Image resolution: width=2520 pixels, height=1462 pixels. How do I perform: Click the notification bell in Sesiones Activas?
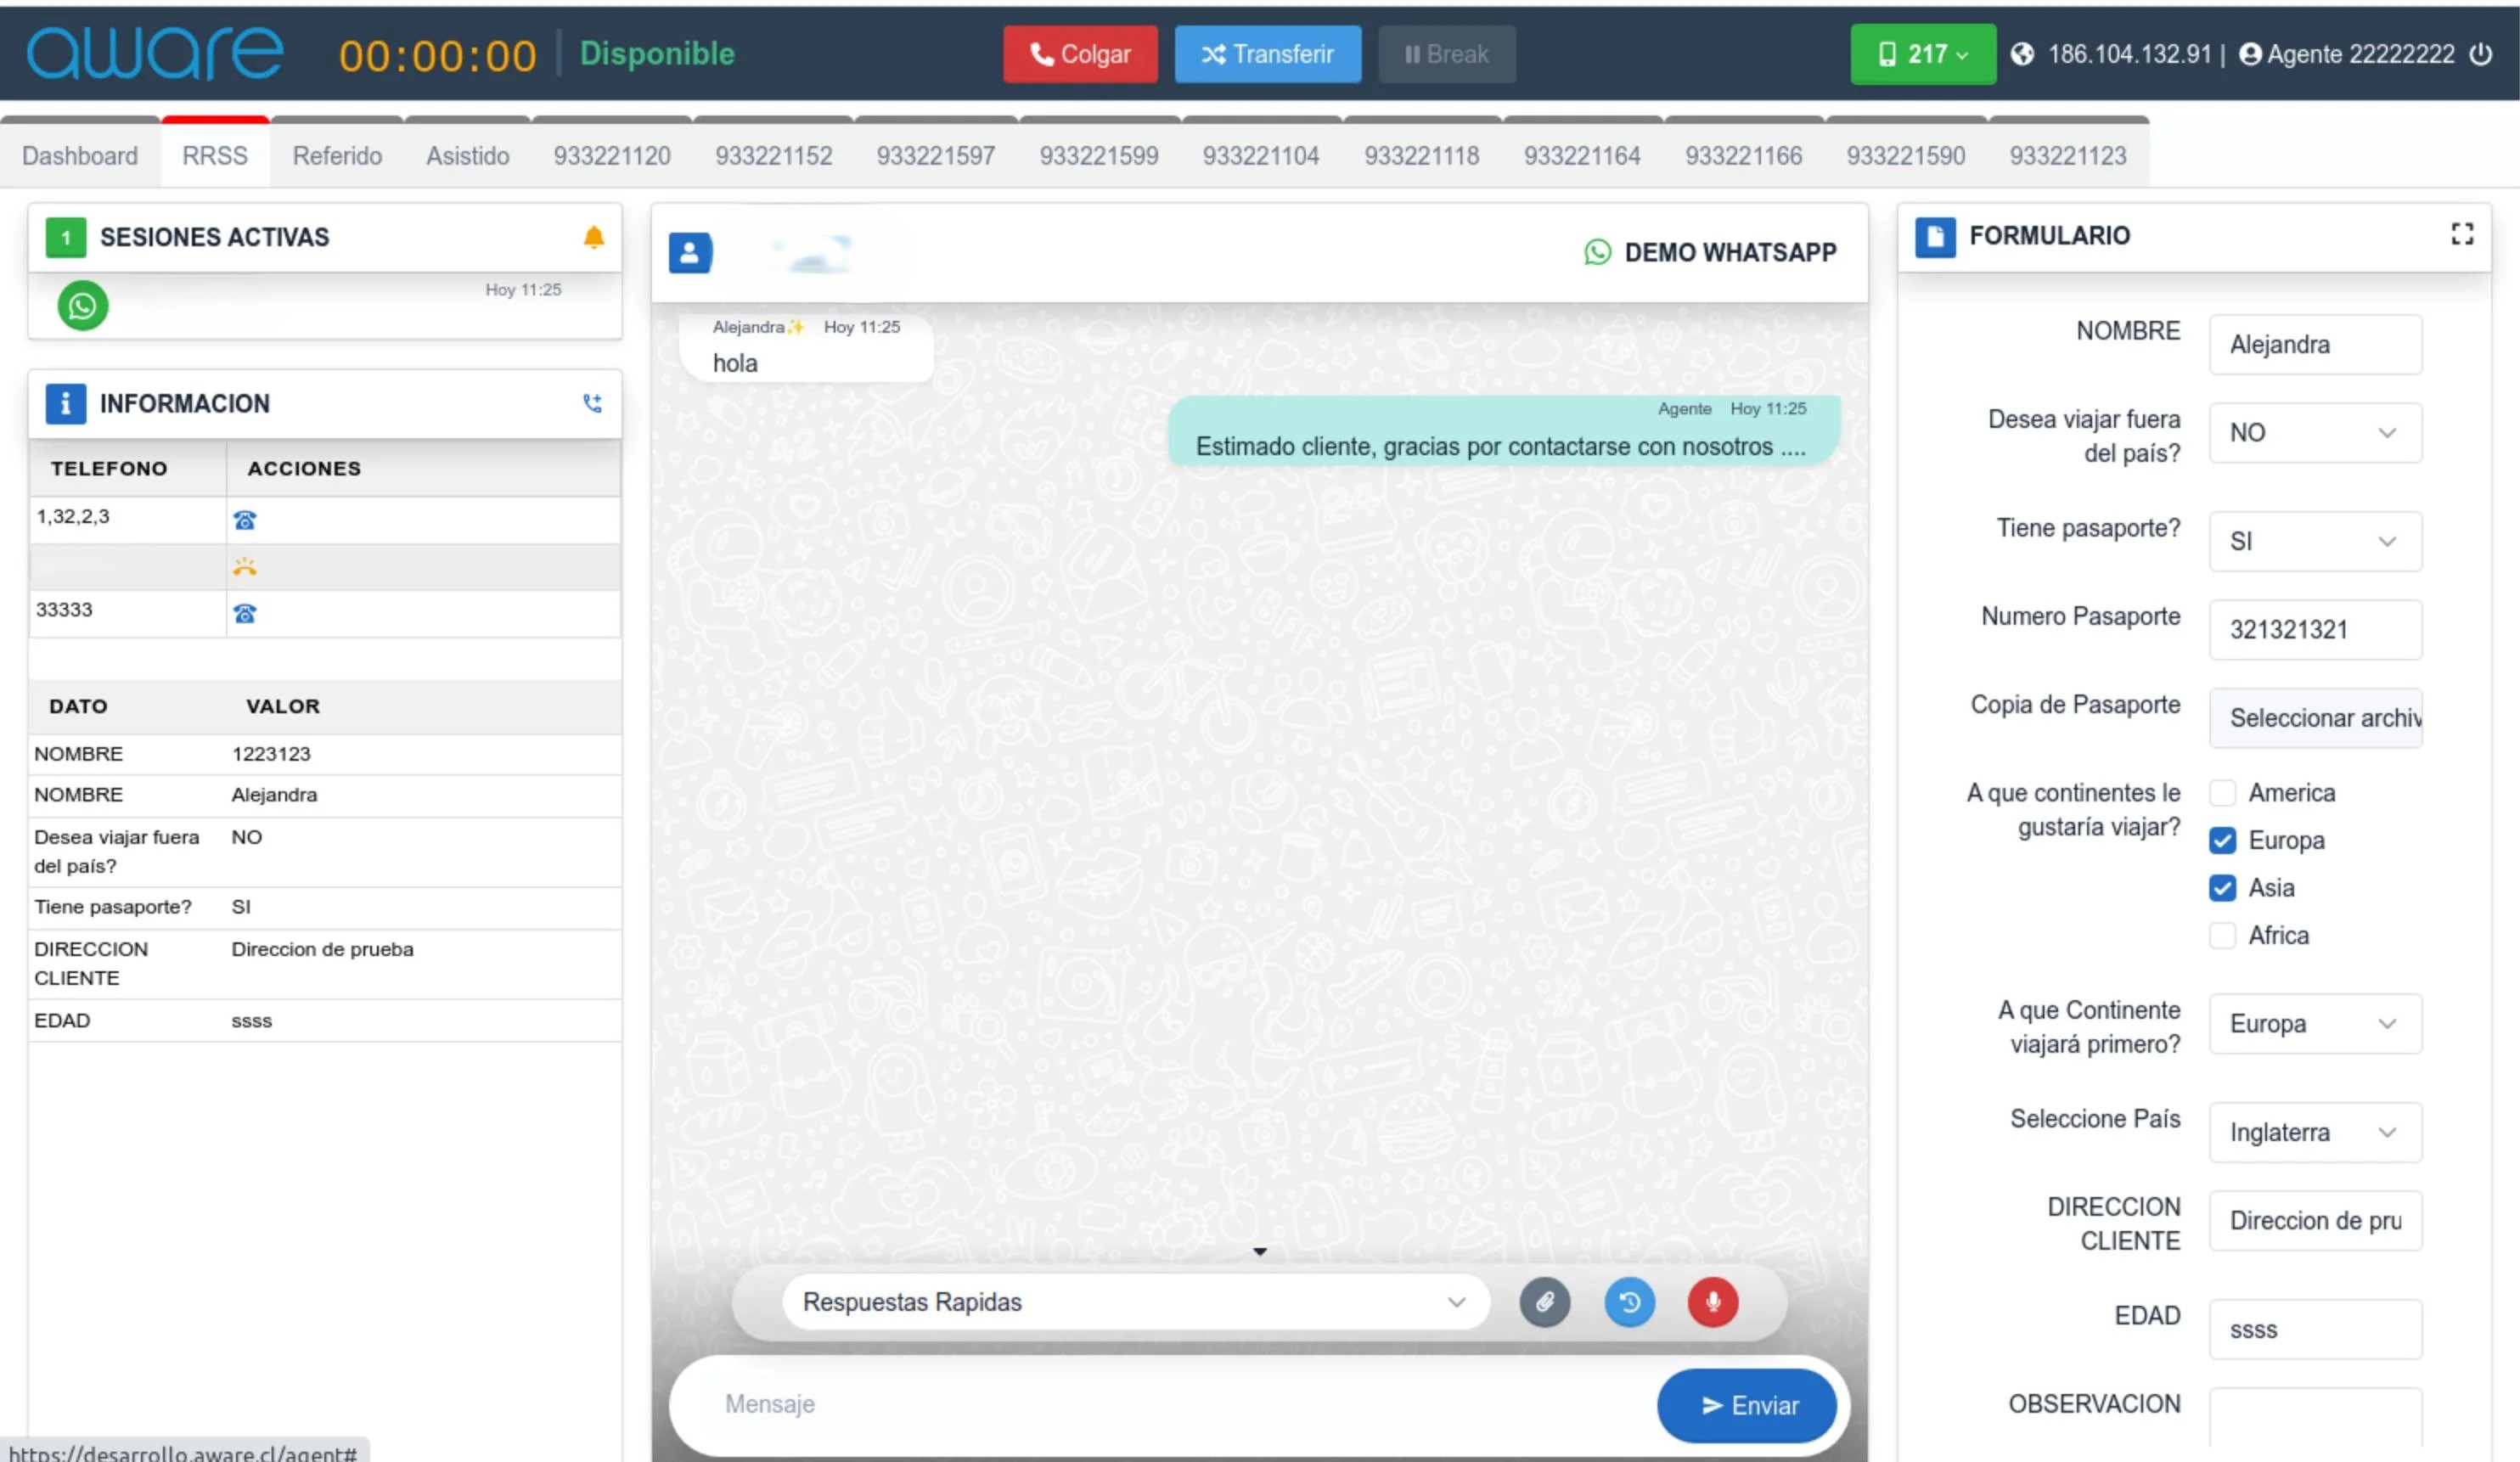pos(594,237)
